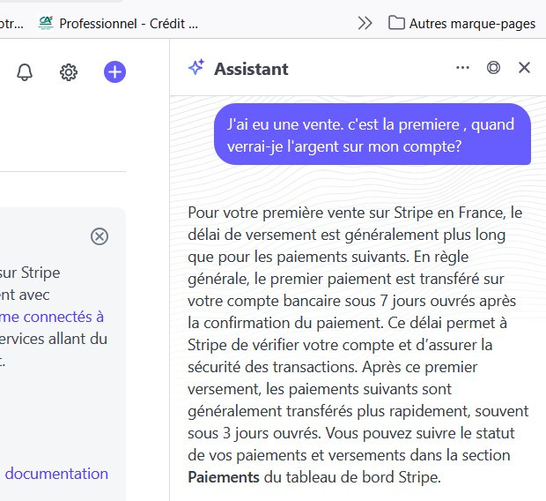Open the notifications bell

(x=25, y=72)
